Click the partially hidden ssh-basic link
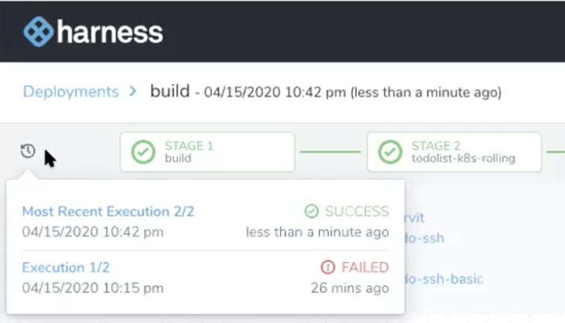 [444, 279]
